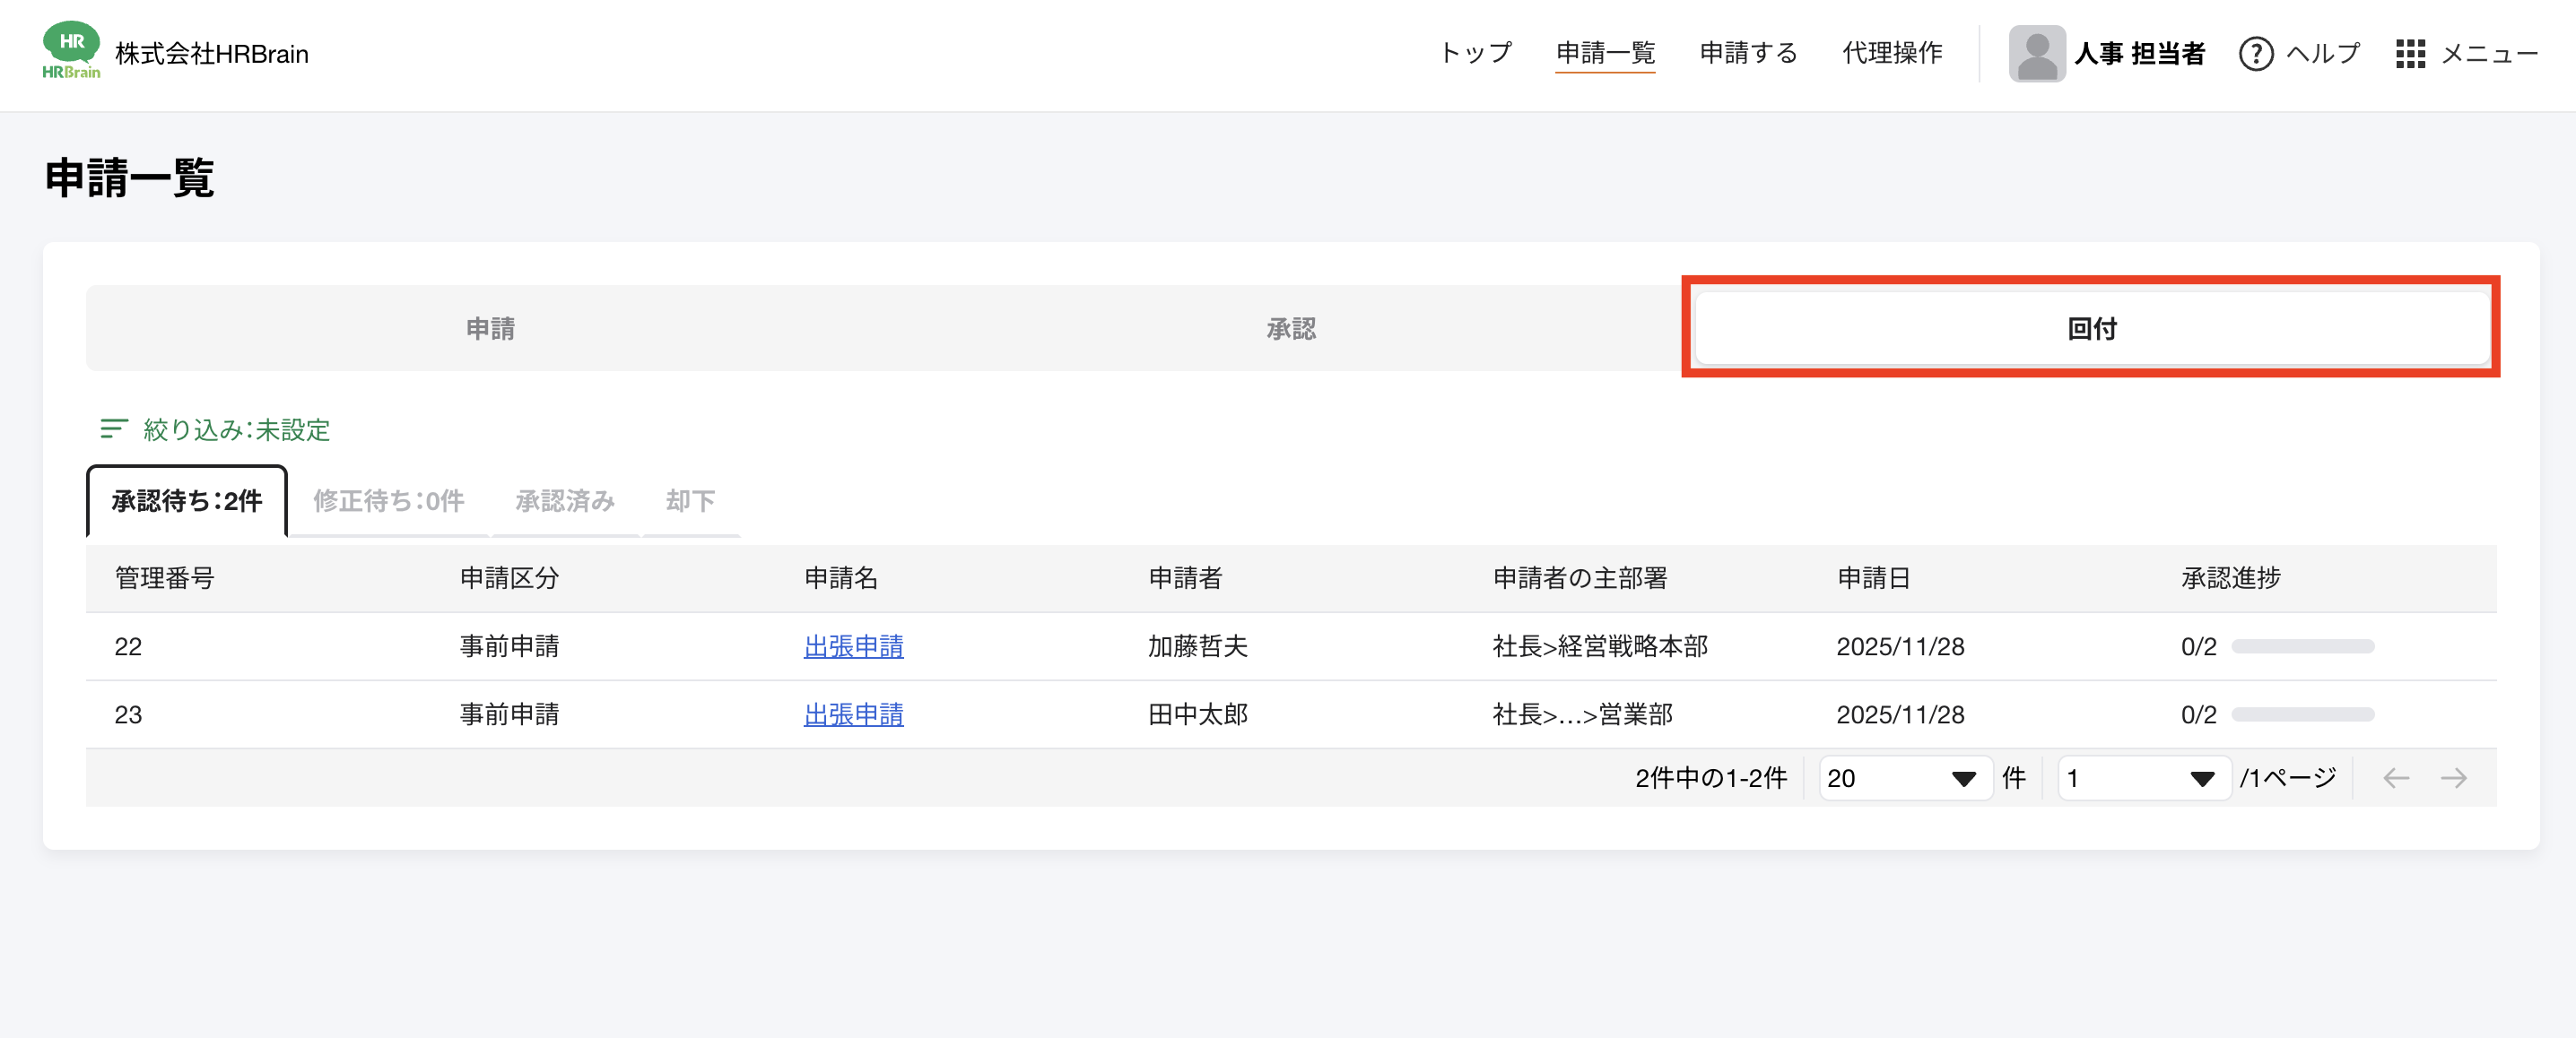Image resolution: width=2576 pixels, height=1038 pixels.
Task: Open the 承認済み status tab
Action: click(565, 500)
